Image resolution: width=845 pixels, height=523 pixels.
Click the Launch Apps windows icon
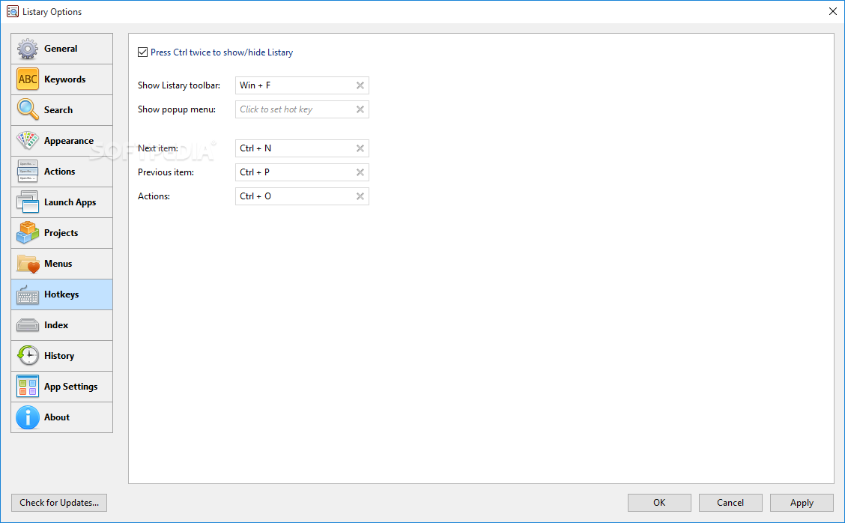coord(28,202)
